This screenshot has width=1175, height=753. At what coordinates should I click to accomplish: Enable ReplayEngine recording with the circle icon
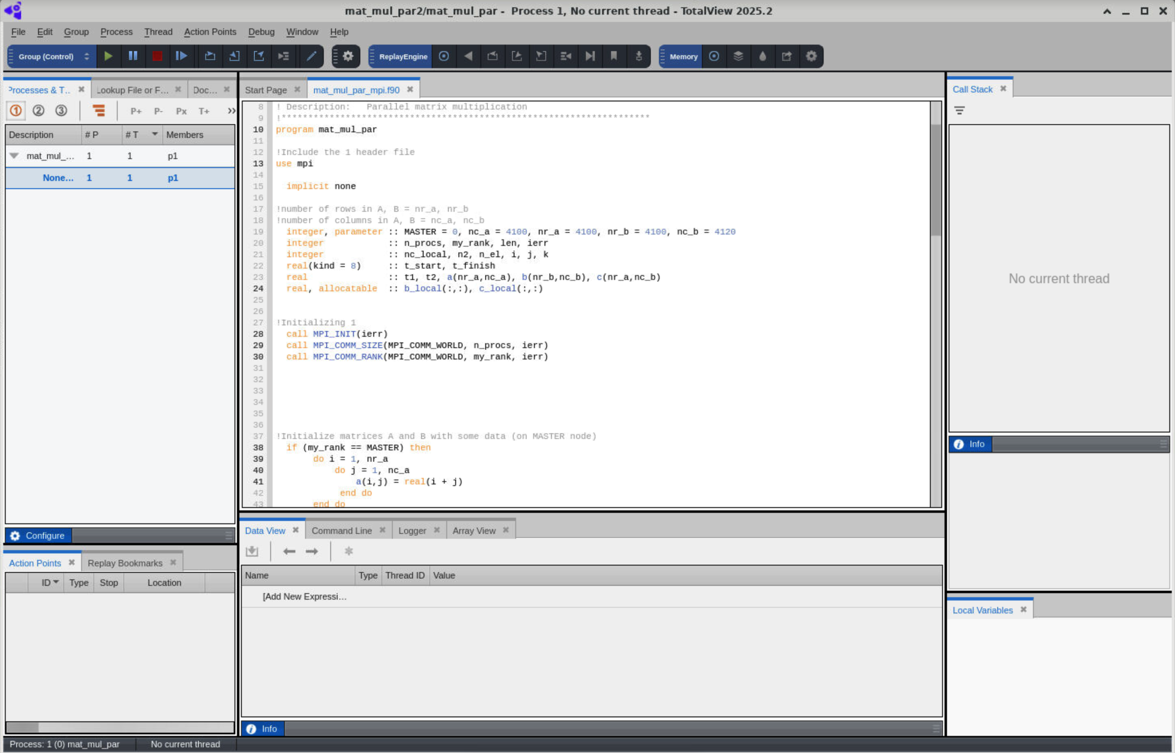(443, 56)
